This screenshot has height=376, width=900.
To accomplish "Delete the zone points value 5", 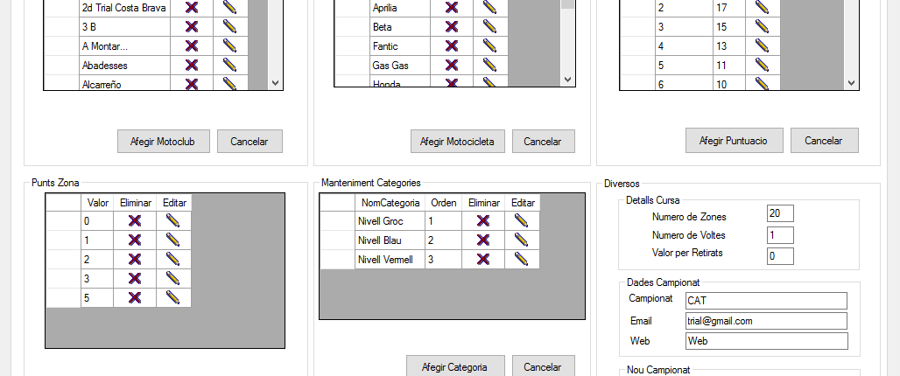I will coord(135,298).
